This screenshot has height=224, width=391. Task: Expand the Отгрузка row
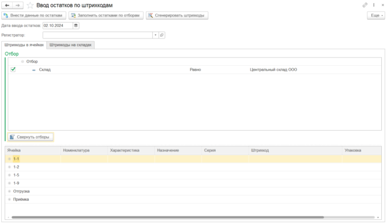10,192
